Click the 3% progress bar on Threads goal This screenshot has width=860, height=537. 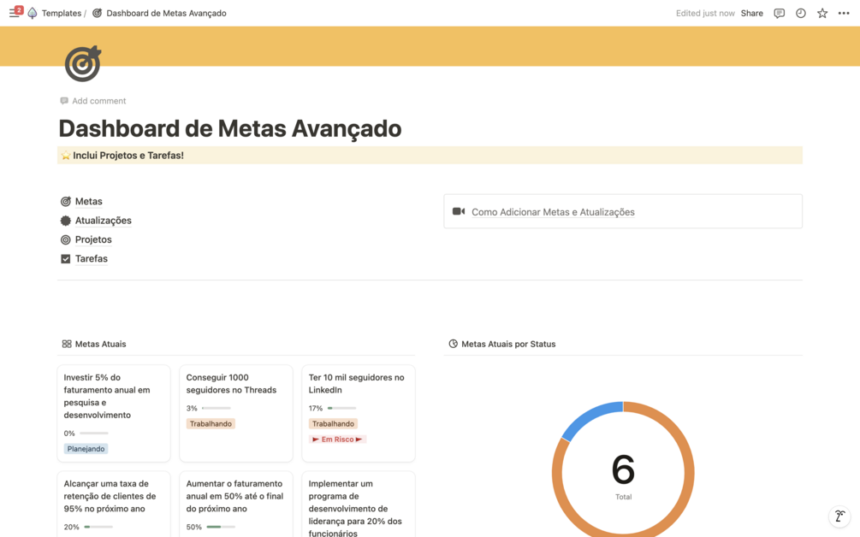tap(216, 408)
